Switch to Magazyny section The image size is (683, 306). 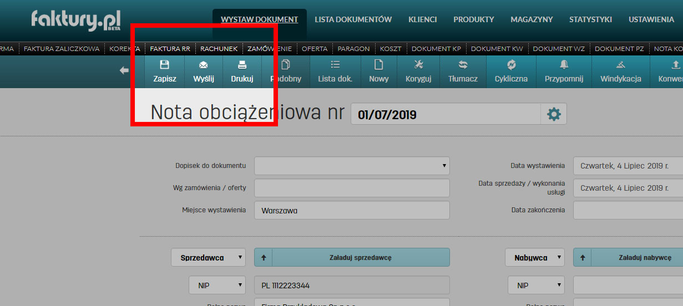coord(532,19)
